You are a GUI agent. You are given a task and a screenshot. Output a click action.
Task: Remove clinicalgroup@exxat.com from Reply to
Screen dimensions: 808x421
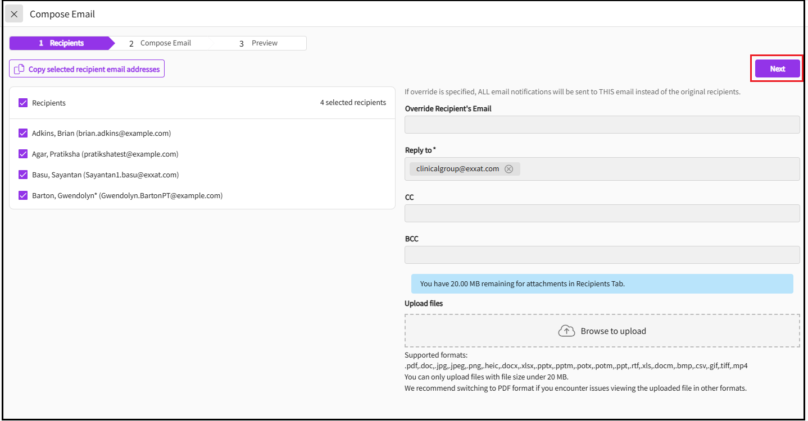click(509, 169)
